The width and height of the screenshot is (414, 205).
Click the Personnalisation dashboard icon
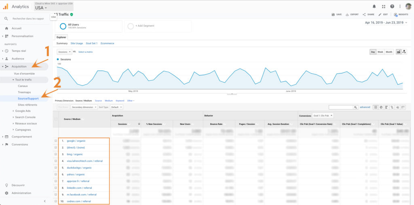6,36
